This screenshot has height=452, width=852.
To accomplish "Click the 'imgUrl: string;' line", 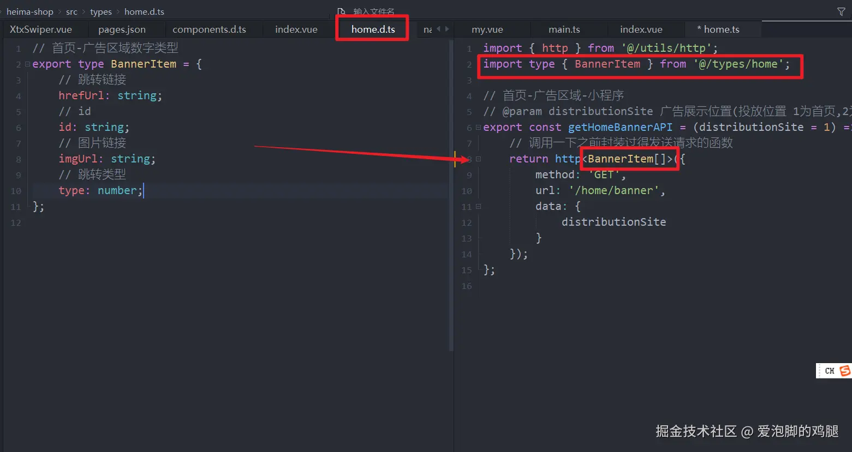I will tap(107, 159).
